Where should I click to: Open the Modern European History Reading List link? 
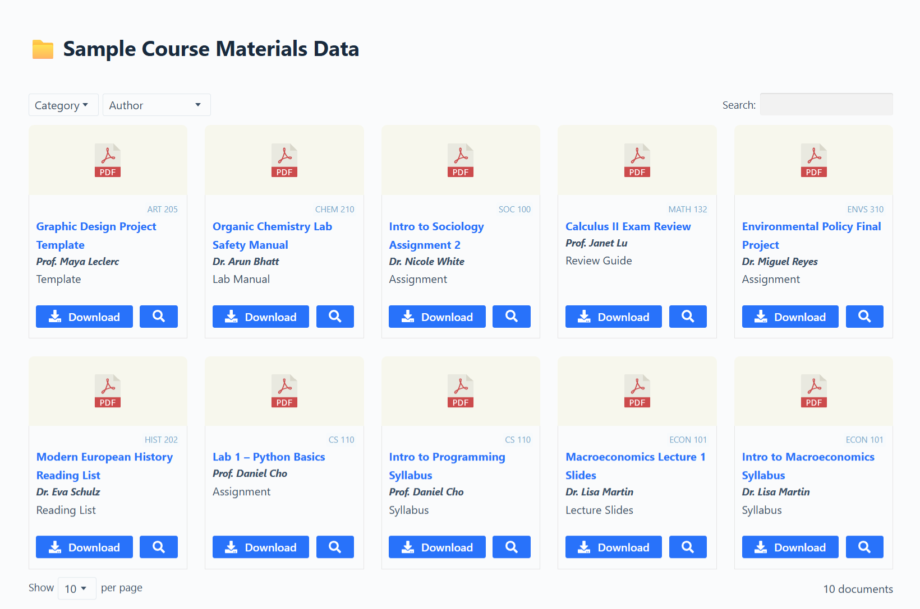[105, 466]
